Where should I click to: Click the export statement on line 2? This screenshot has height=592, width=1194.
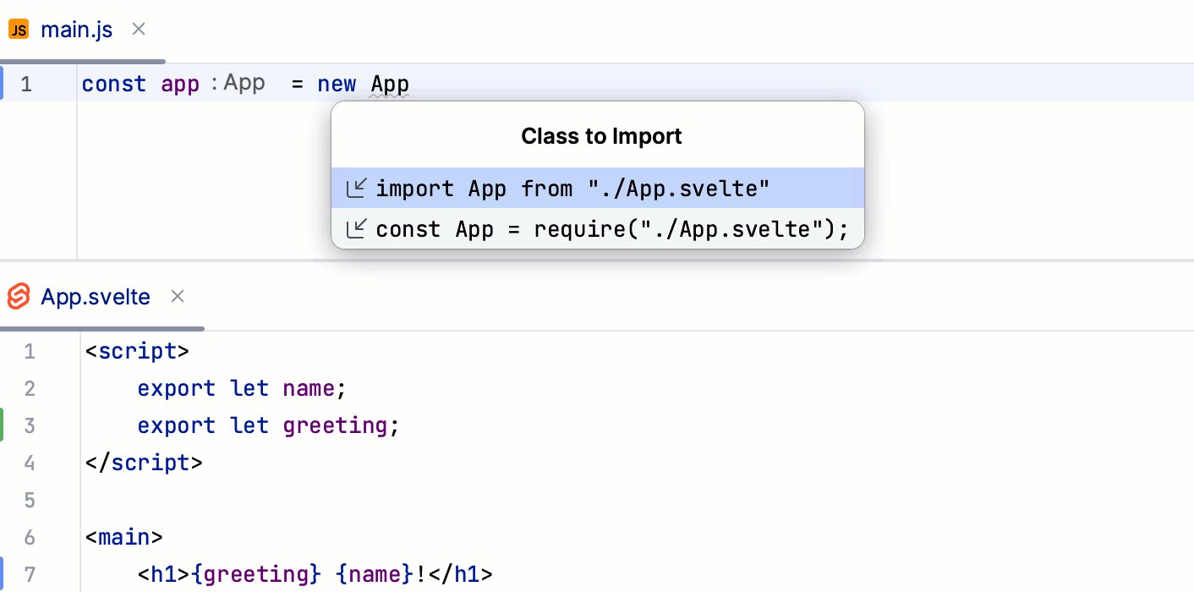point(176,387)
